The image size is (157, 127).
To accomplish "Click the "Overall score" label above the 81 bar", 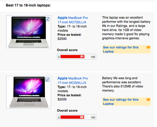I will pos(67,50).
